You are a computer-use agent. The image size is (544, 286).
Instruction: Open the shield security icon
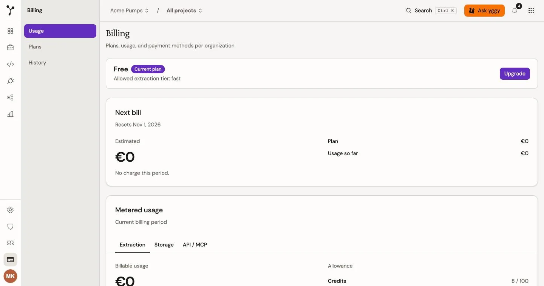[x=10, y=226]
